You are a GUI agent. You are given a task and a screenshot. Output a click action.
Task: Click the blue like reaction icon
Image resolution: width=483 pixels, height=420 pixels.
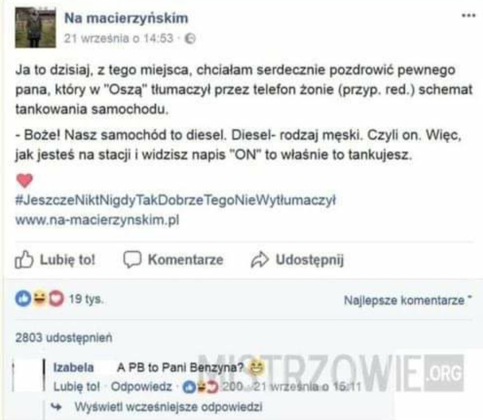tap(23, 299)
